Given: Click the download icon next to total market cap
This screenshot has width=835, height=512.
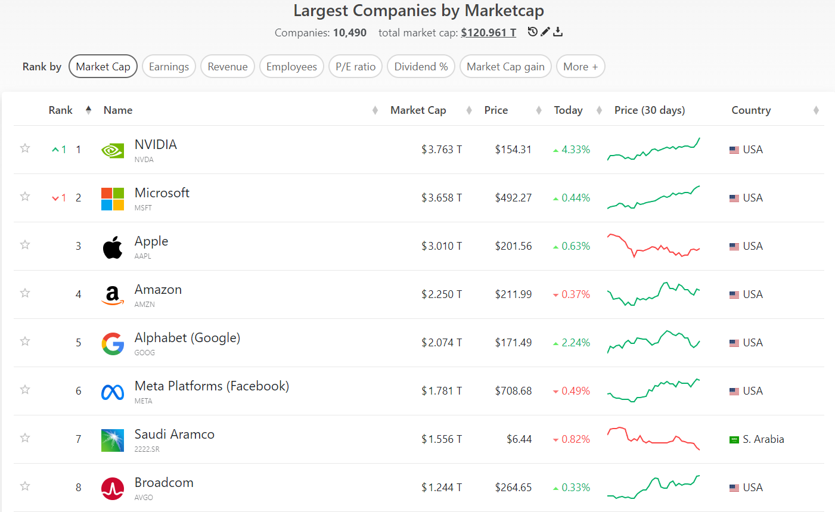Looking at the screenshot, I should (558, 32).
